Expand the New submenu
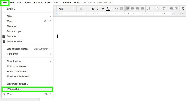This screenshot has height=101, width=186. [x=27, y=16]
